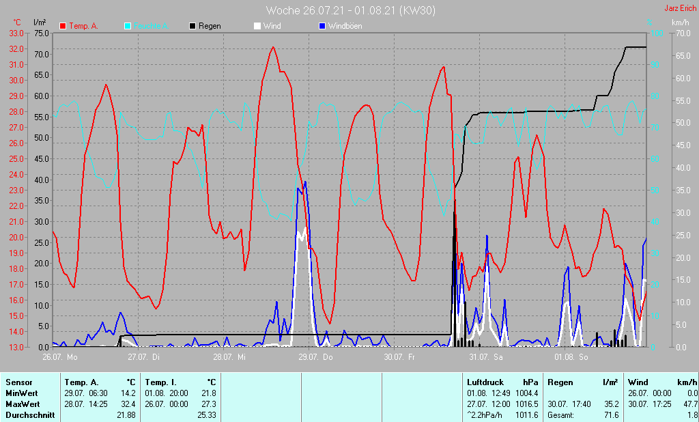Click the 'MaxWert' row label

(23, 404)
